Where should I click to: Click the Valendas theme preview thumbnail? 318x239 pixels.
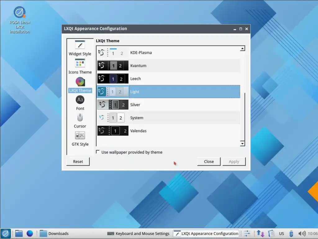[x=113, y=131]
